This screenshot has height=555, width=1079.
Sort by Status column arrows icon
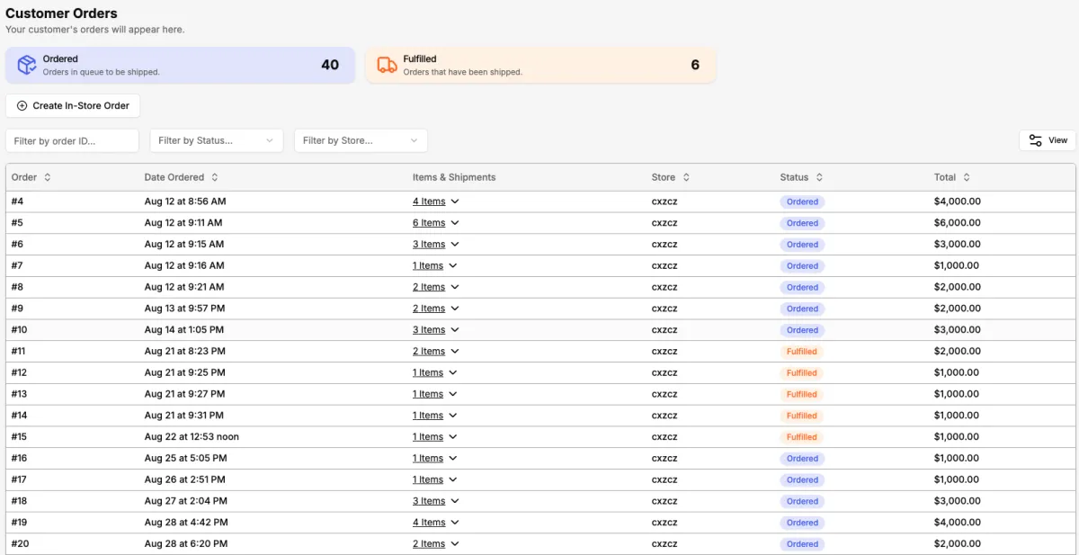point(819,177)
